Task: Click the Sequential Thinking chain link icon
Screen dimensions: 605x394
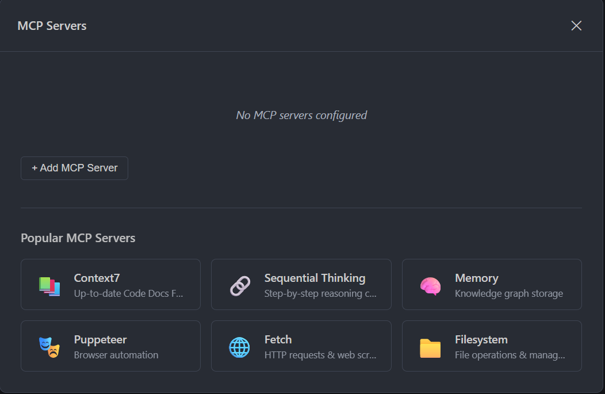Action: 240,286
